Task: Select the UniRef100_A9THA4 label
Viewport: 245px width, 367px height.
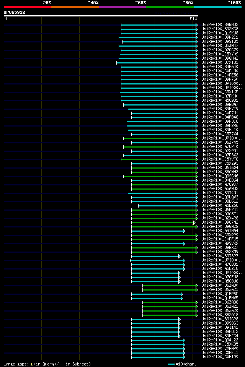Action: pos(220,231)
